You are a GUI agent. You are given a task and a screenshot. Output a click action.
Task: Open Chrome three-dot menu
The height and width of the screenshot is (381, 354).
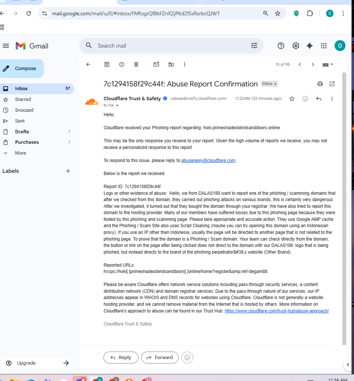(343, 13)
